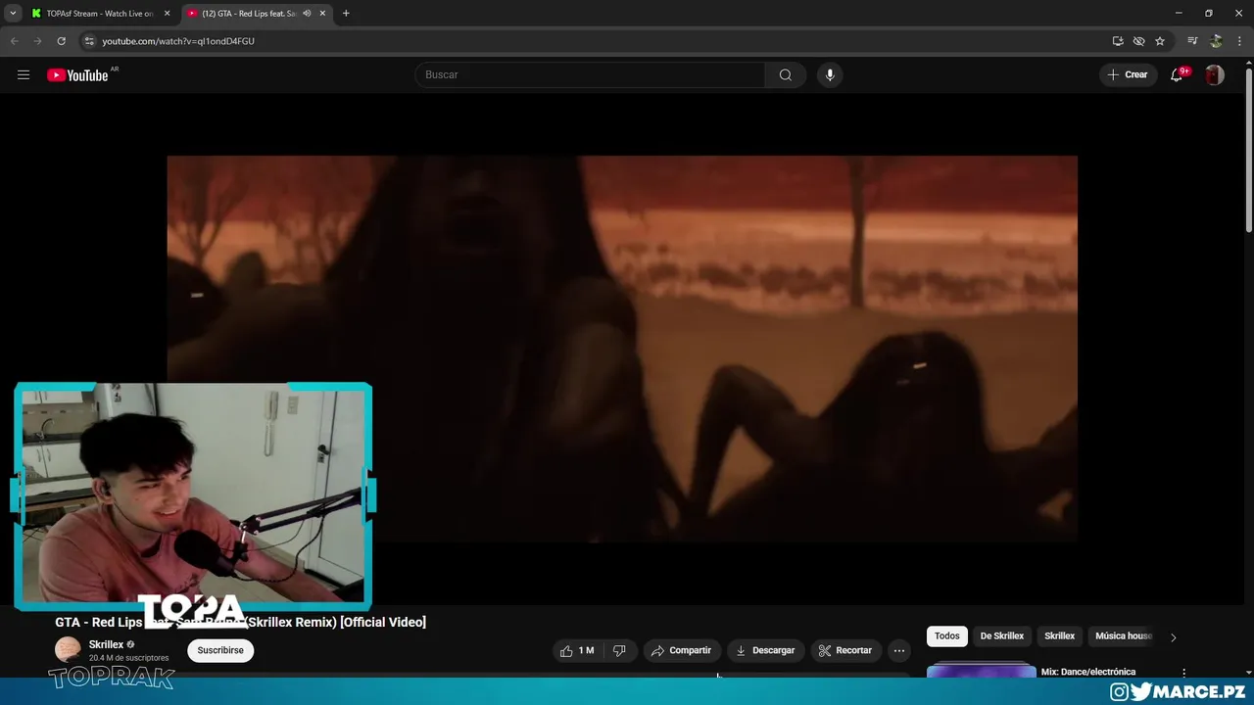
Task: Close the GTA - Red Lips tab
Action: [322, 14]
